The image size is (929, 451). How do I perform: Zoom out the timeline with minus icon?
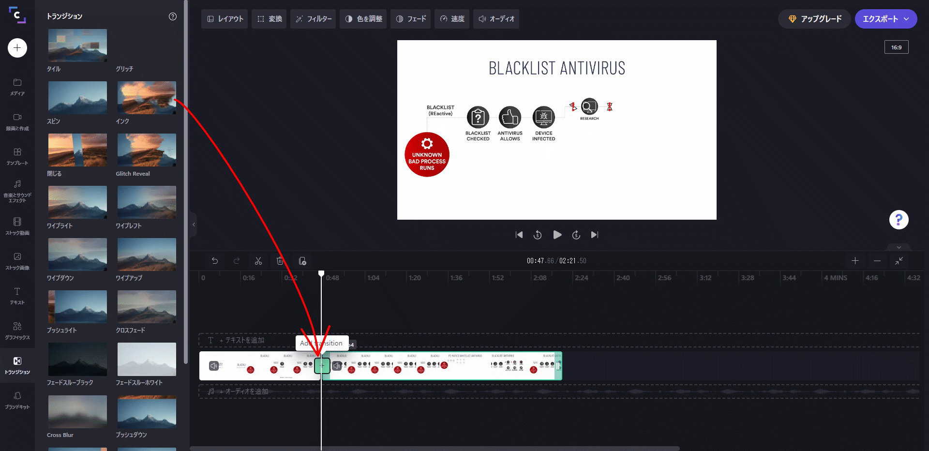[877, 261]
